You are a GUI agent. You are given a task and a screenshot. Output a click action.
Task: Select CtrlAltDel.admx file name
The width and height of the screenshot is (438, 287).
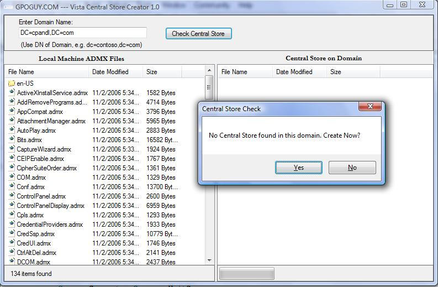tap(36, 253)
